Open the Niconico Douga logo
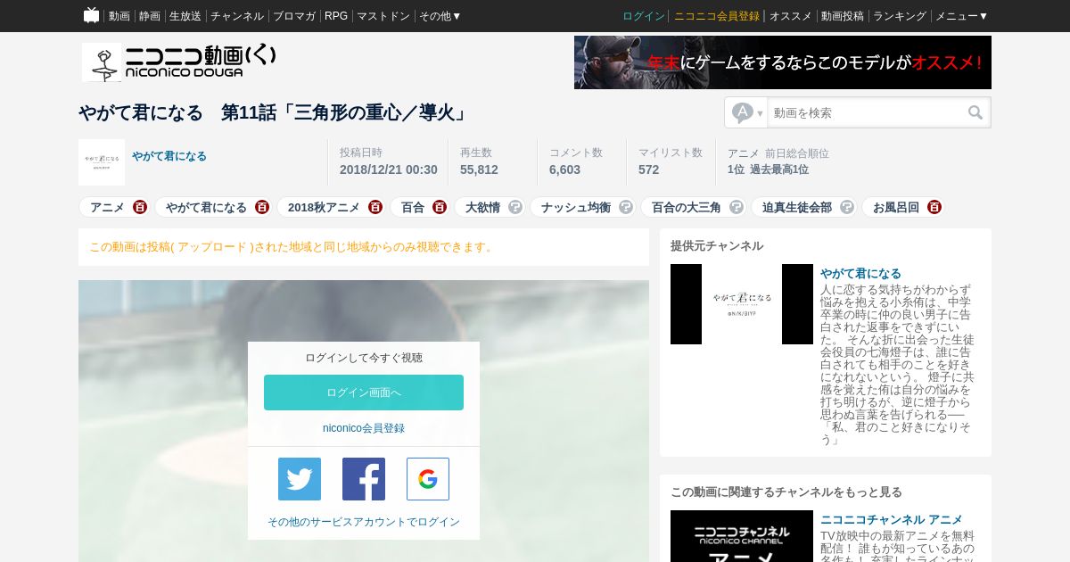Screen dimensions: 1070x562 179,62
